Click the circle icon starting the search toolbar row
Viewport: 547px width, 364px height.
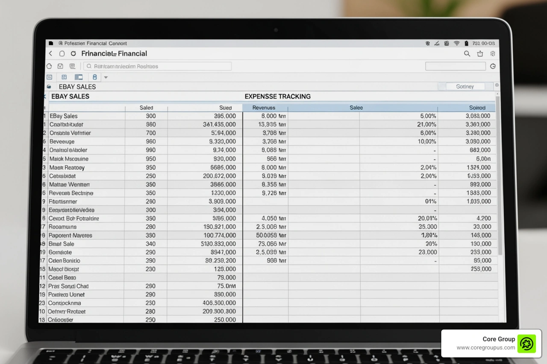coord(49,66)
